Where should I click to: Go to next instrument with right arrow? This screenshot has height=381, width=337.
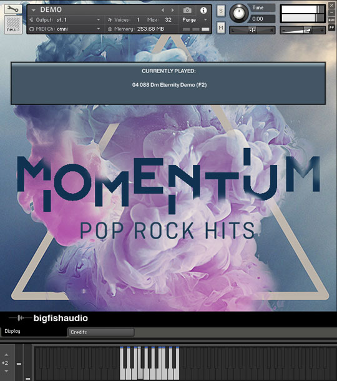tap(172, 10)
